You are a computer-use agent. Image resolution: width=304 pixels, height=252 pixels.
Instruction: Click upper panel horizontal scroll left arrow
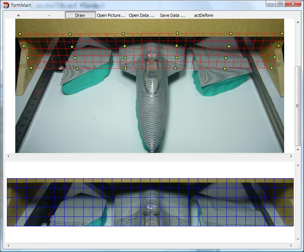tap(8, 156)
